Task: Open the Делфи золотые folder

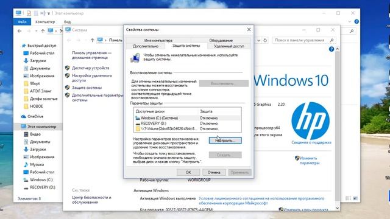Action: coord(41,99)
